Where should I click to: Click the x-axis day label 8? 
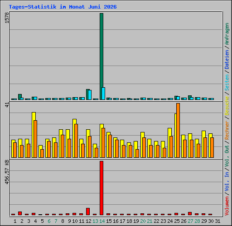[x=63, y=221]
